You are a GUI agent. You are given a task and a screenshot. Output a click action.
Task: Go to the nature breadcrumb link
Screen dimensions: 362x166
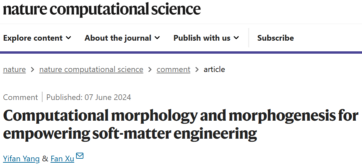pyautogui.click(x=14, y=69)
